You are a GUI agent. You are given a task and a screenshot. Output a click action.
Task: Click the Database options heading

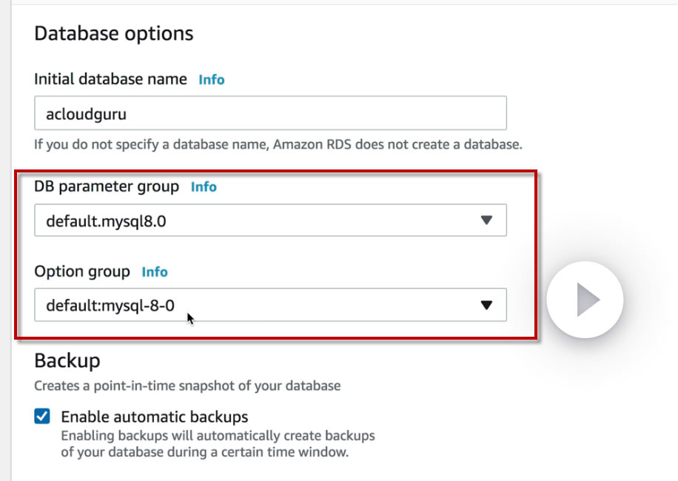114,33
